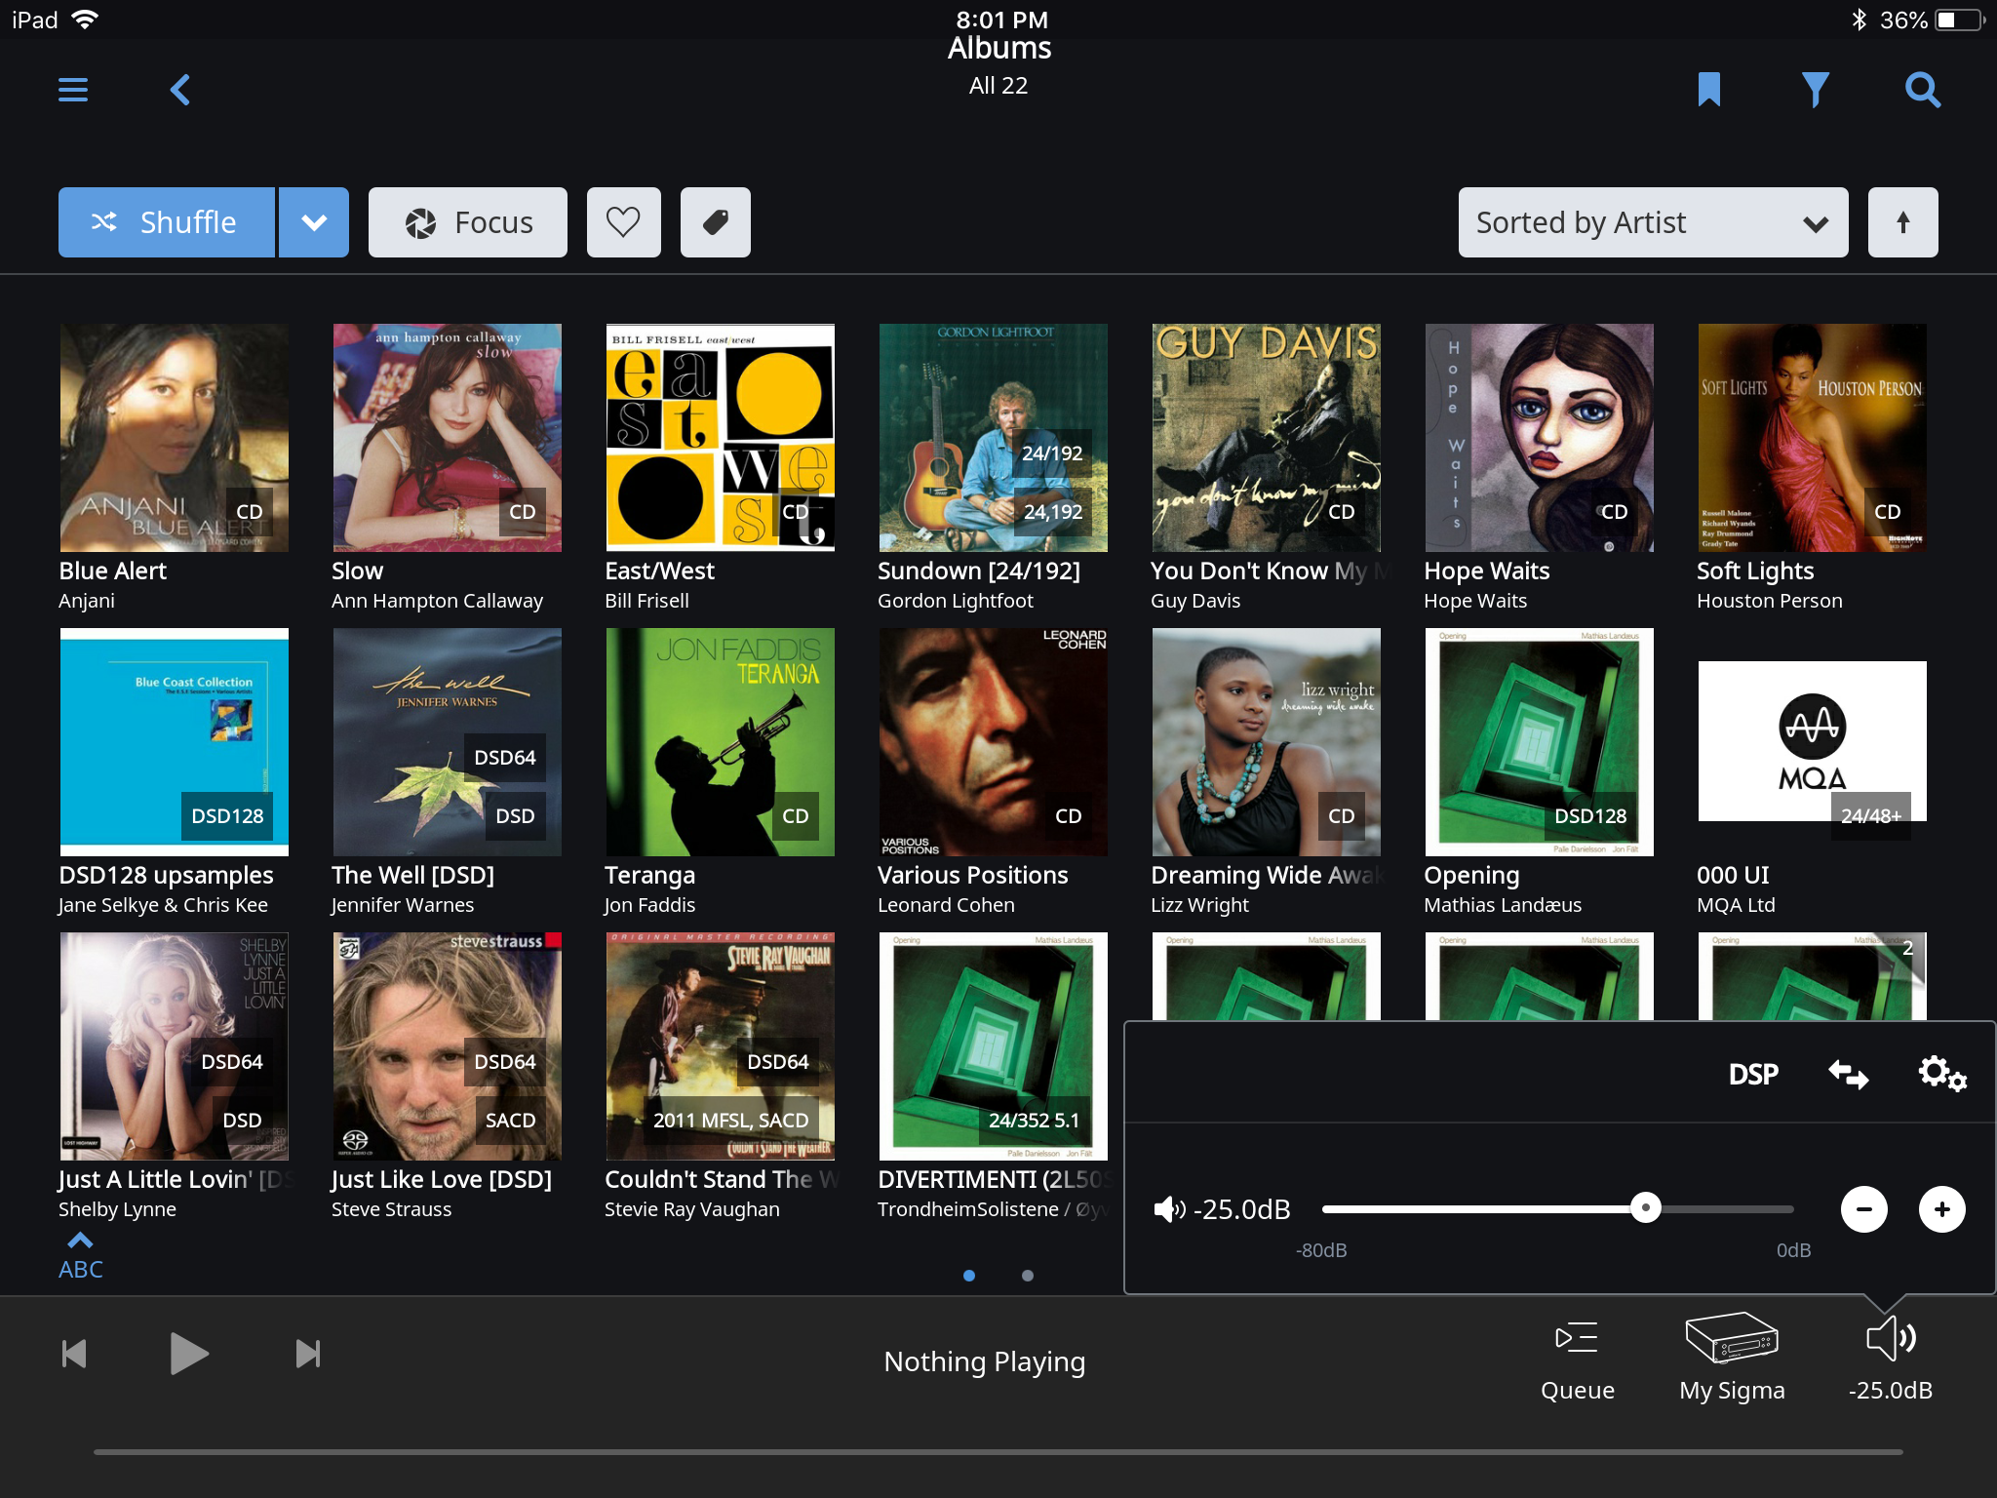Open the Couldn't Stand The Weather cover
The height and width of the screenshot is (1498, 1997).
click(720, 1046)
